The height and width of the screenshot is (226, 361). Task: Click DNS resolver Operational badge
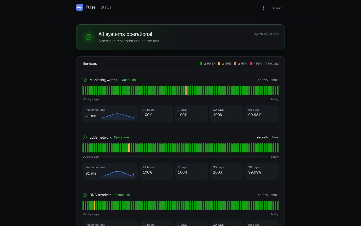[x=122, y=195]
